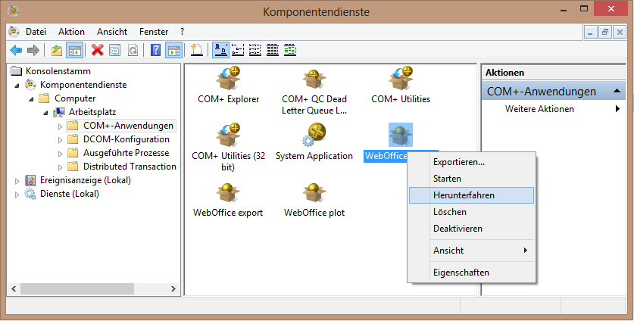Select the highlighted WebOffice application icon
This screenshot has width=634, height=321.
tap(400, 135)
